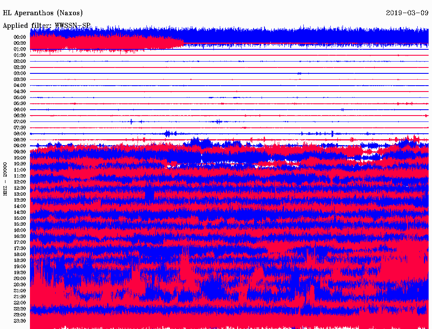
Task: Select the 00:00 time label
Action: pos(20,37)
